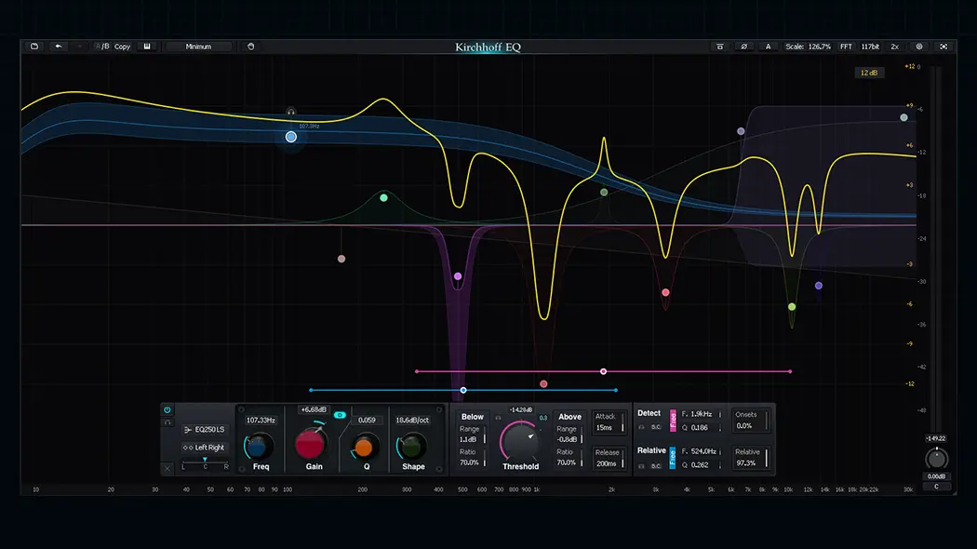This screenshot has width=977, height=549.
Task: Click the output gain knob at bottom right
Action: tap(936, 459)
